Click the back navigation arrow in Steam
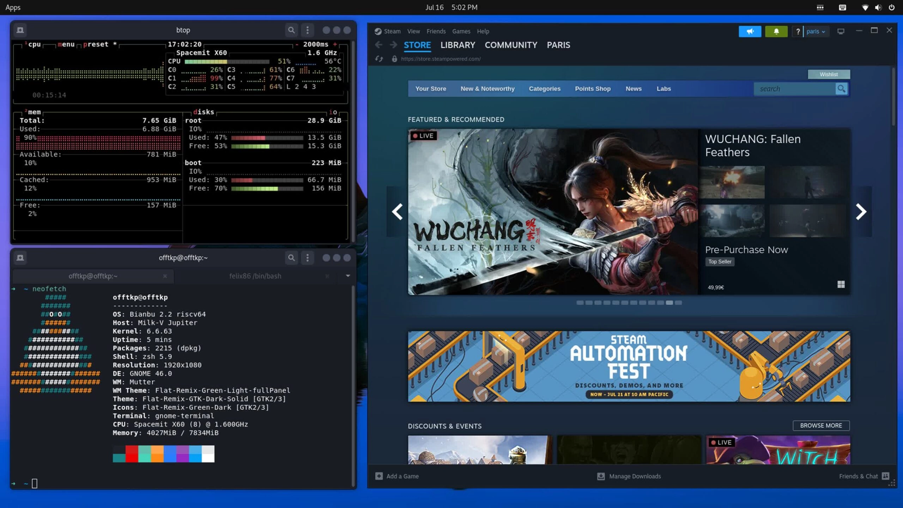903x508 pixels. coord(378,45)
